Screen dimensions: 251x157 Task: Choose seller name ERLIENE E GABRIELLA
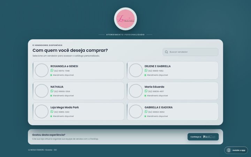[x=158, y=66]
